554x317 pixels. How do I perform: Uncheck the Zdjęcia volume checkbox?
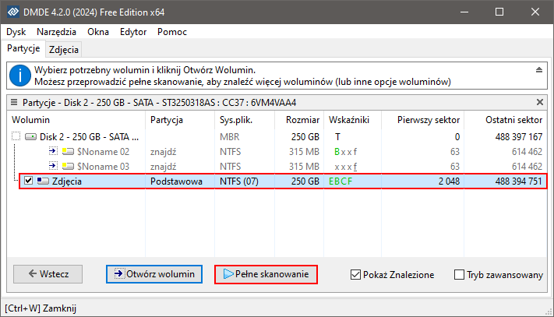[28, 181]
